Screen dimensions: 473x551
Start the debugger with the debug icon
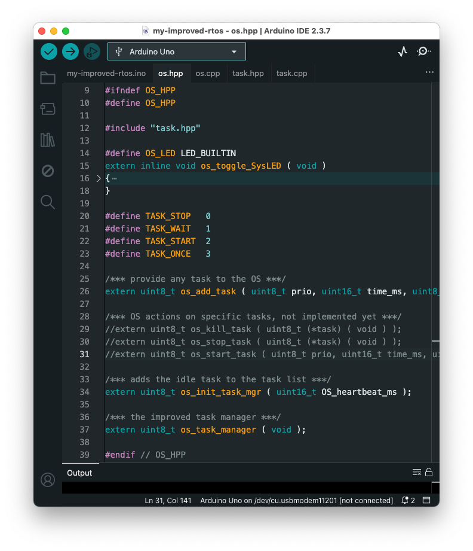(92, 51)
